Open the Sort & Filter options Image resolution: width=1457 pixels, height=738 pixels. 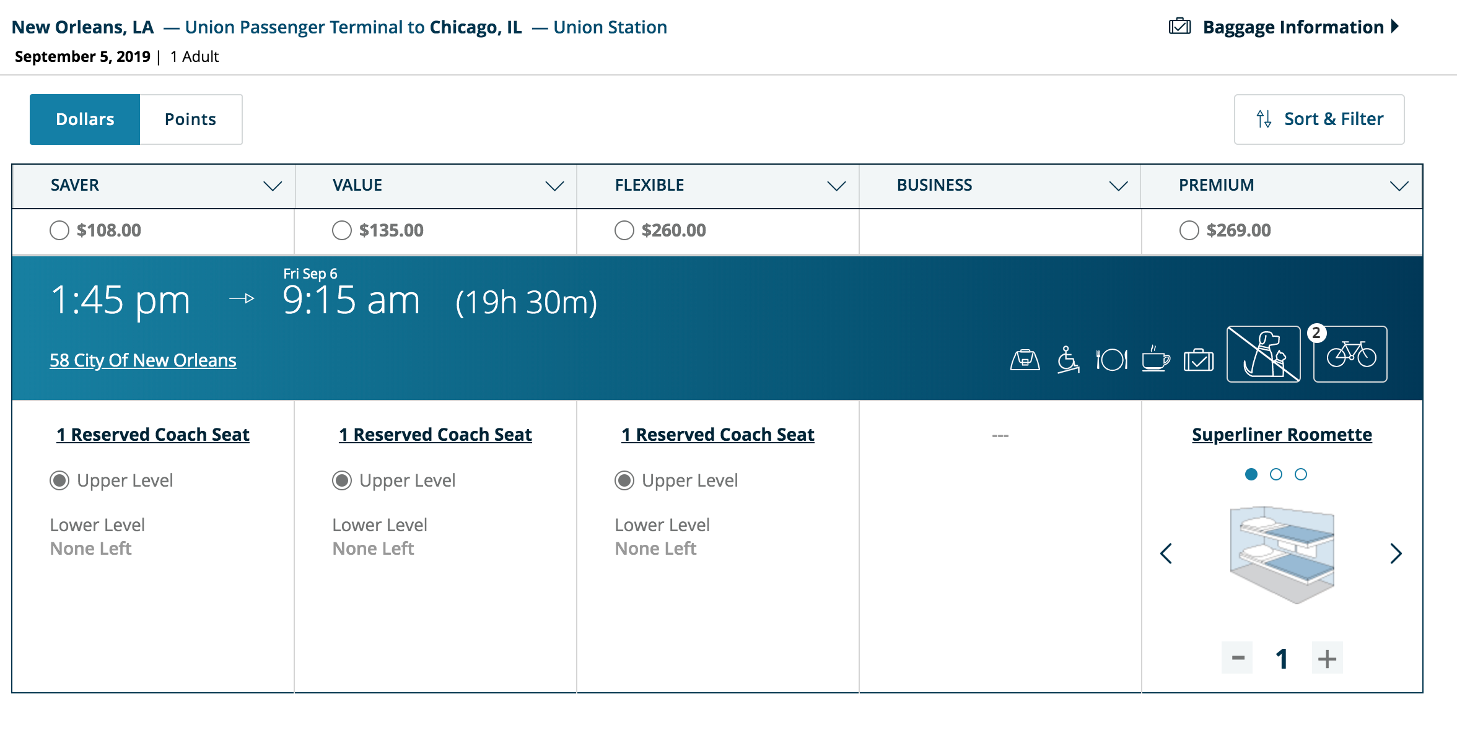click(1319, 119)
